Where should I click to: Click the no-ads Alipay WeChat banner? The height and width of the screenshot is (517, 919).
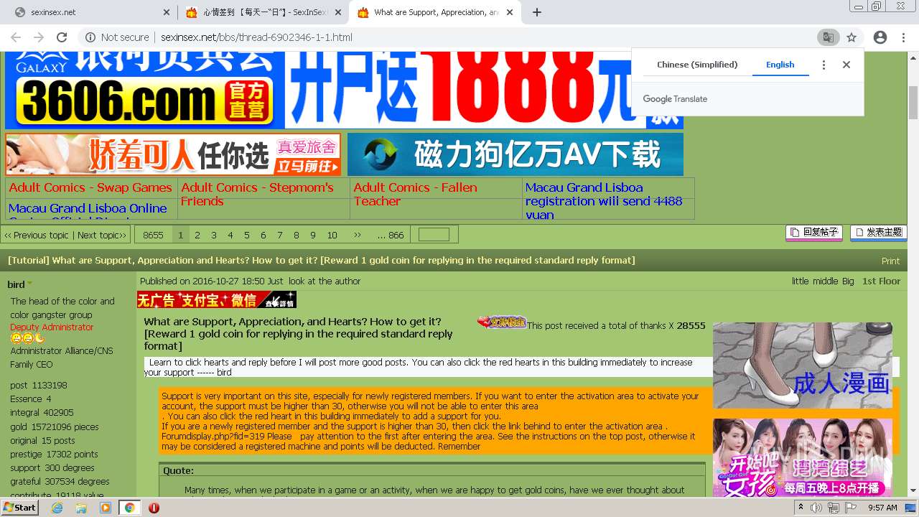pos(217,299)
